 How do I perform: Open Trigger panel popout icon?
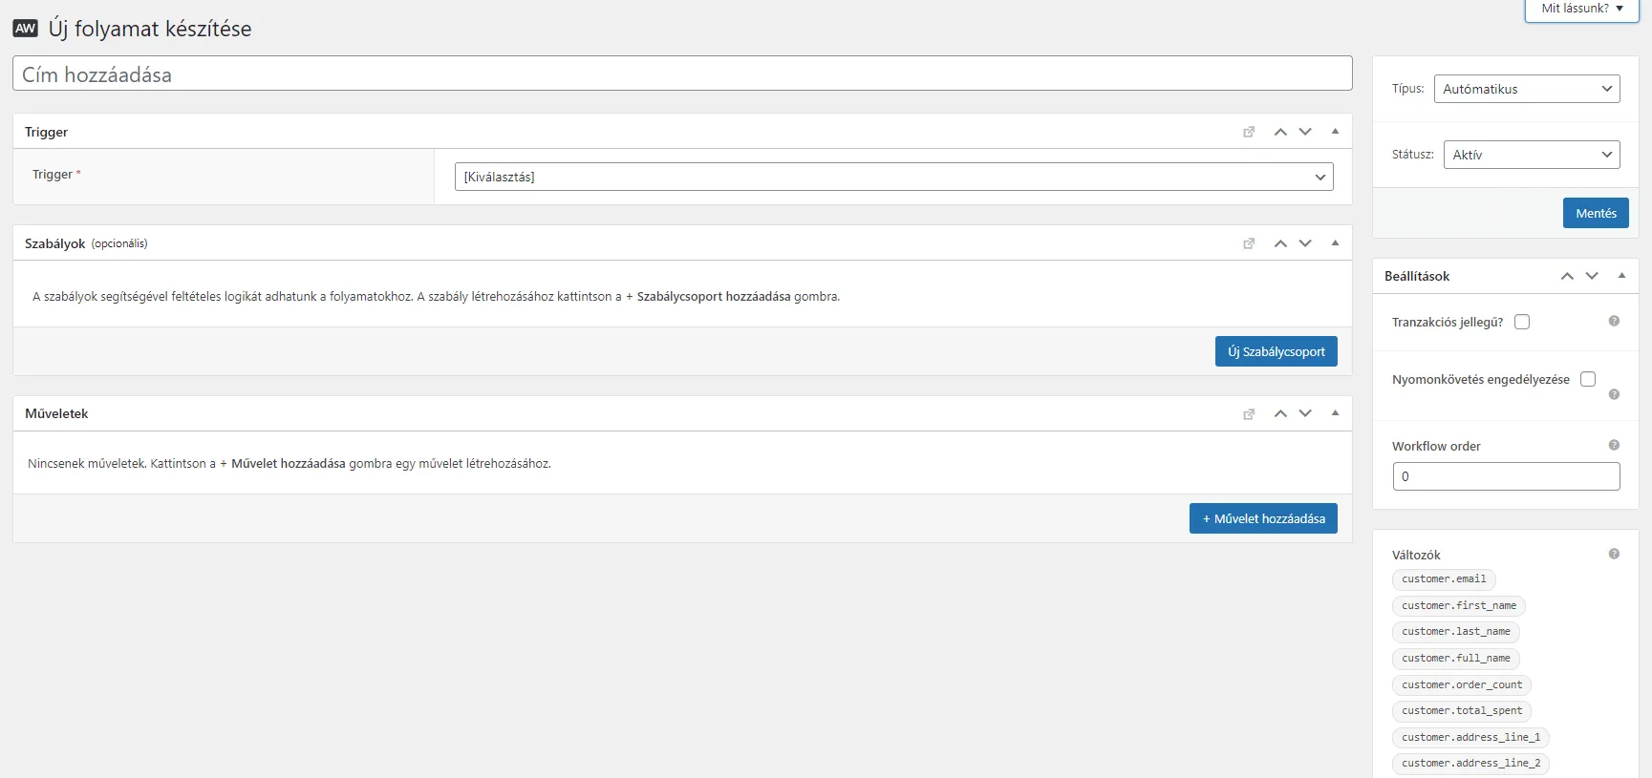click(1249, 132)
